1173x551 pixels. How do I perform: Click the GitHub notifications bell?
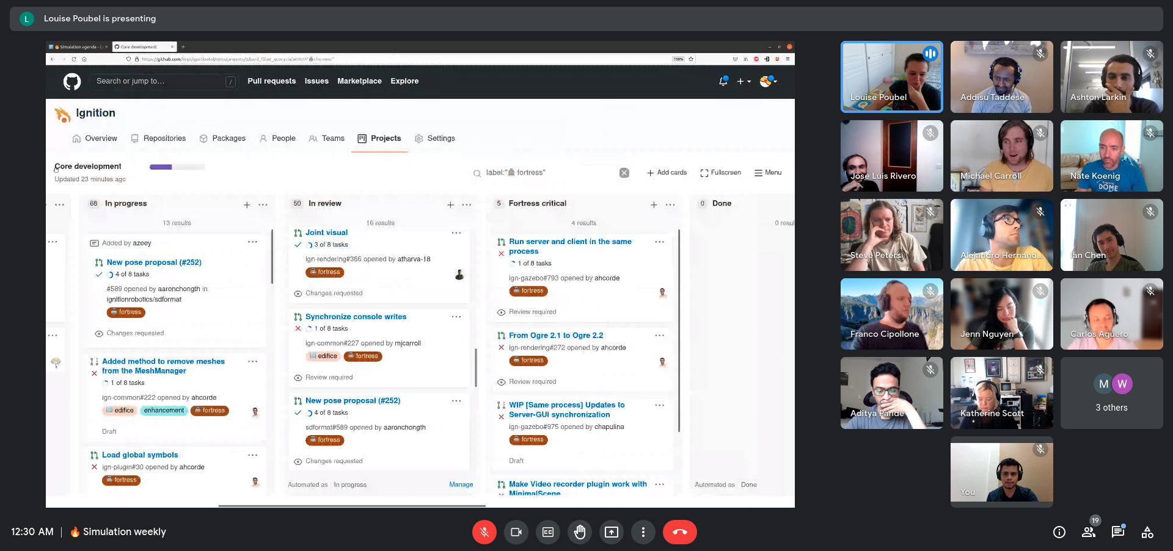point(723,81)
